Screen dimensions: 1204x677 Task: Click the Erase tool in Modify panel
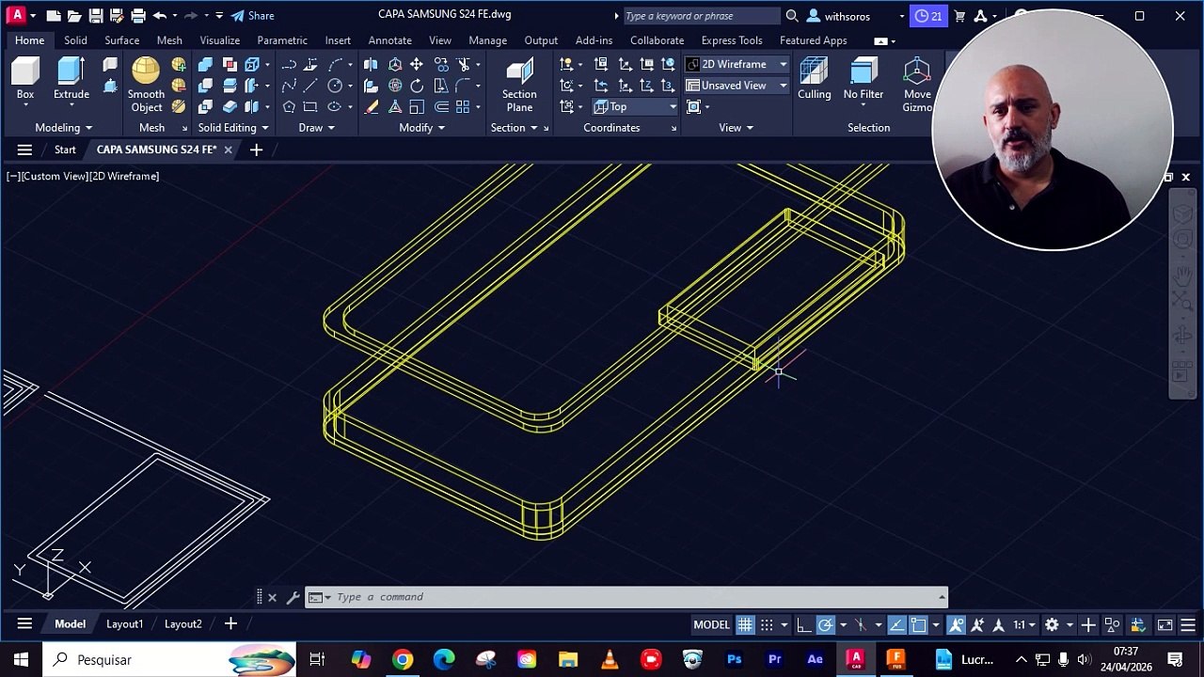372,107
